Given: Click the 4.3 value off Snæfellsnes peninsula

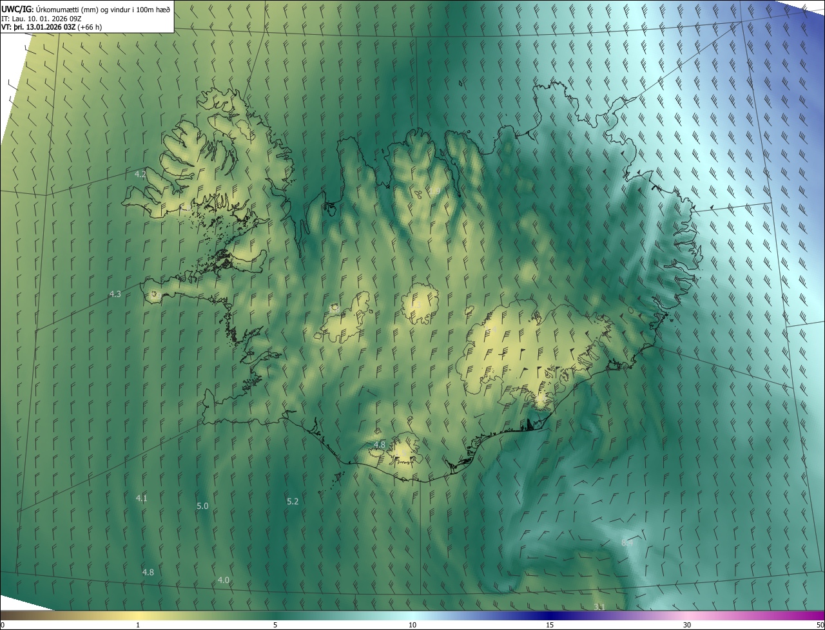Looking at the screenshot, I should (x=115, y=294).
